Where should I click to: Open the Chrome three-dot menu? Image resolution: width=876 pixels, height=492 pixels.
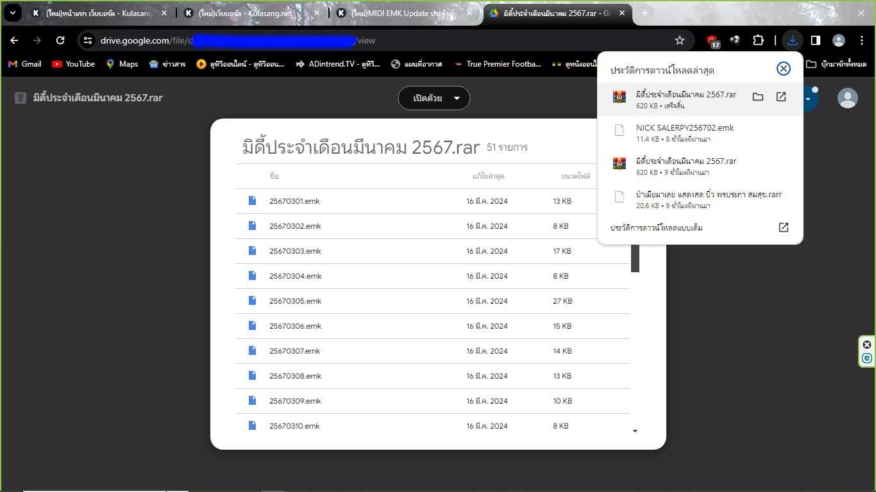(862, 40)
